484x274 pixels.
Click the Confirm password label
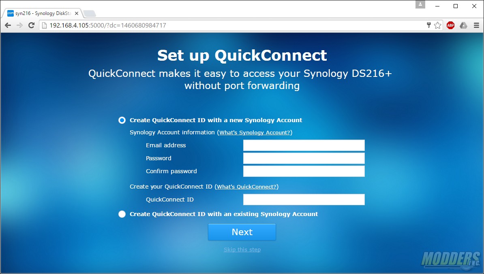point(171,171)
